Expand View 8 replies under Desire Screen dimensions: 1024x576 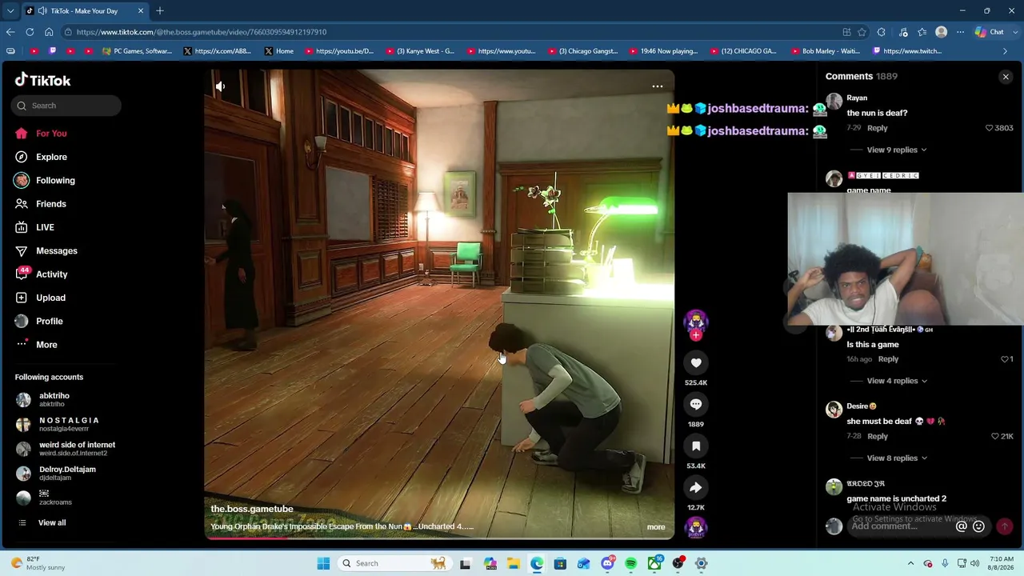click(x=897, y=458)
